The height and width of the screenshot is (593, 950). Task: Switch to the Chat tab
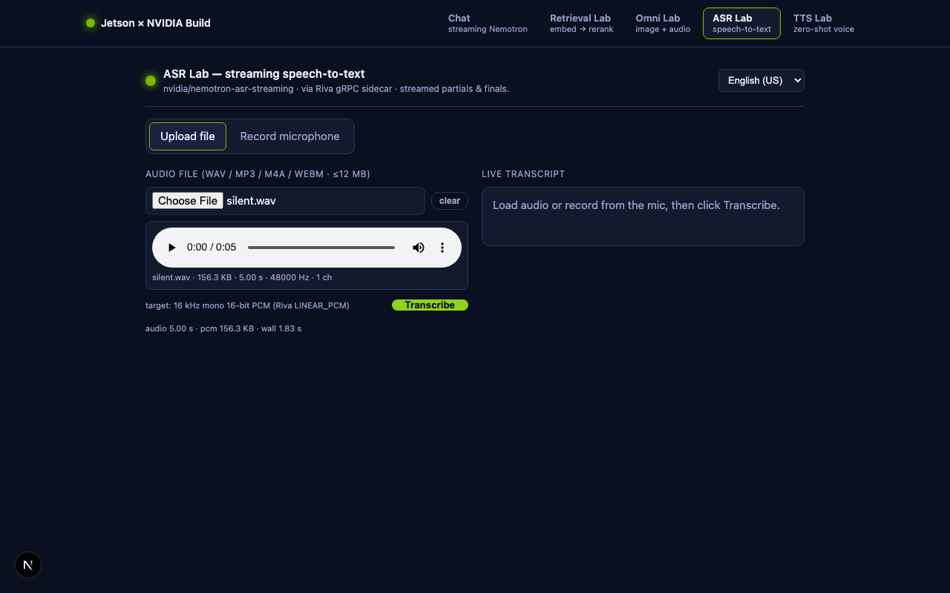(488, 23)
